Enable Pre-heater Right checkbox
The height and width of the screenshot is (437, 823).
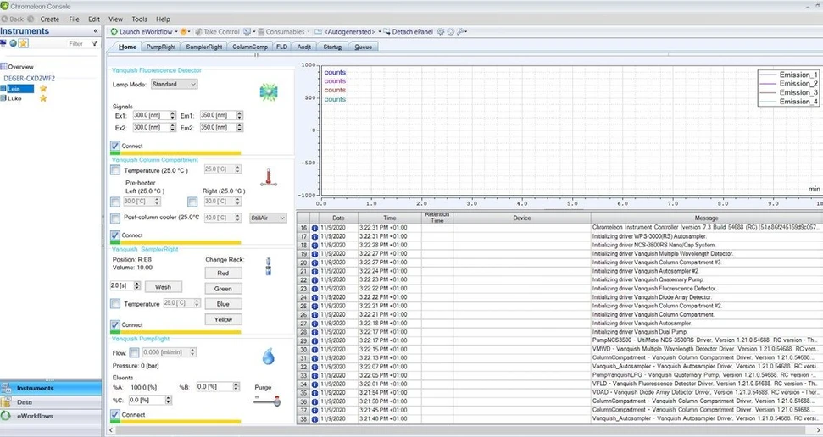click(x=192, y=202)
